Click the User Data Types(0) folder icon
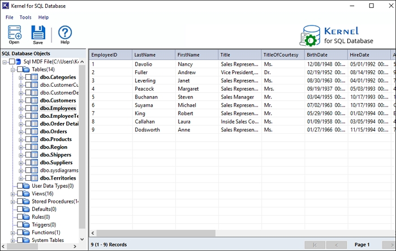The height and width of the screenshot is (251, 396). 26,186
